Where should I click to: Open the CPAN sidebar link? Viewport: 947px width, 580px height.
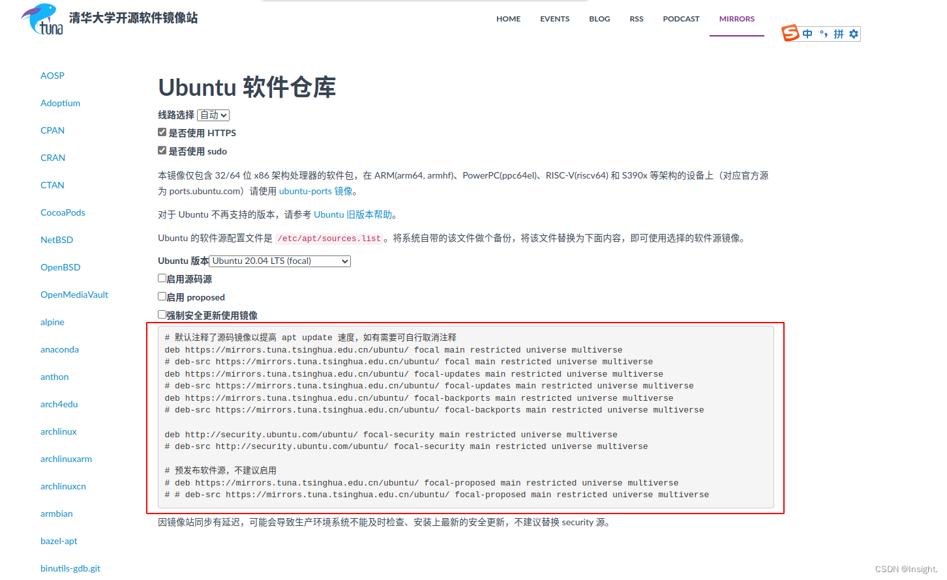point(52,130)
